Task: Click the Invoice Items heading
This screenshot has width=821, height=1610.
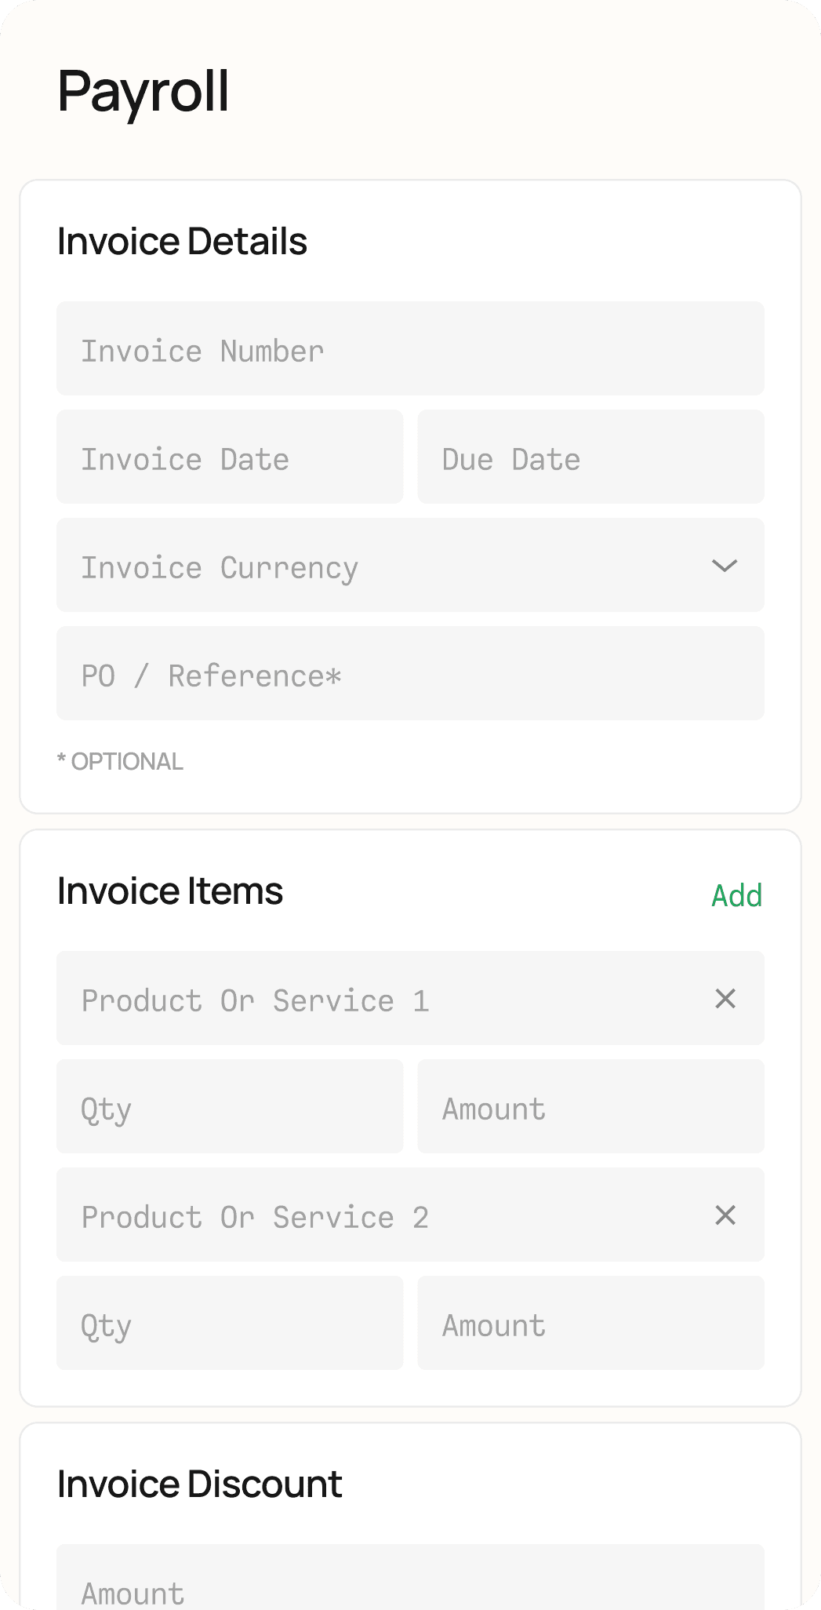Action: [170, 891]
